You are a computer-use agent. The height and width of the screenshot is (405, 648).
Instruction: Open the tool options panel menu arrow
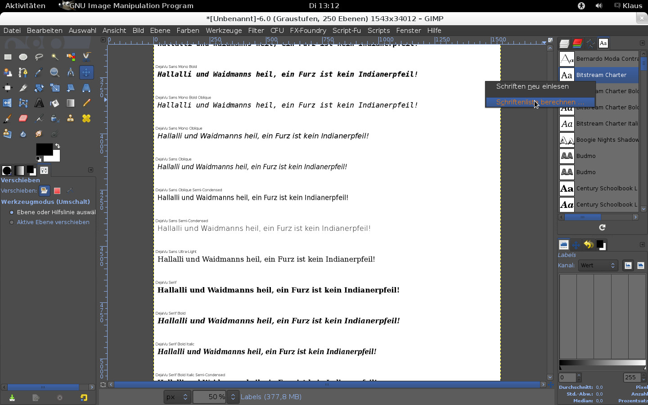point(90,170)
